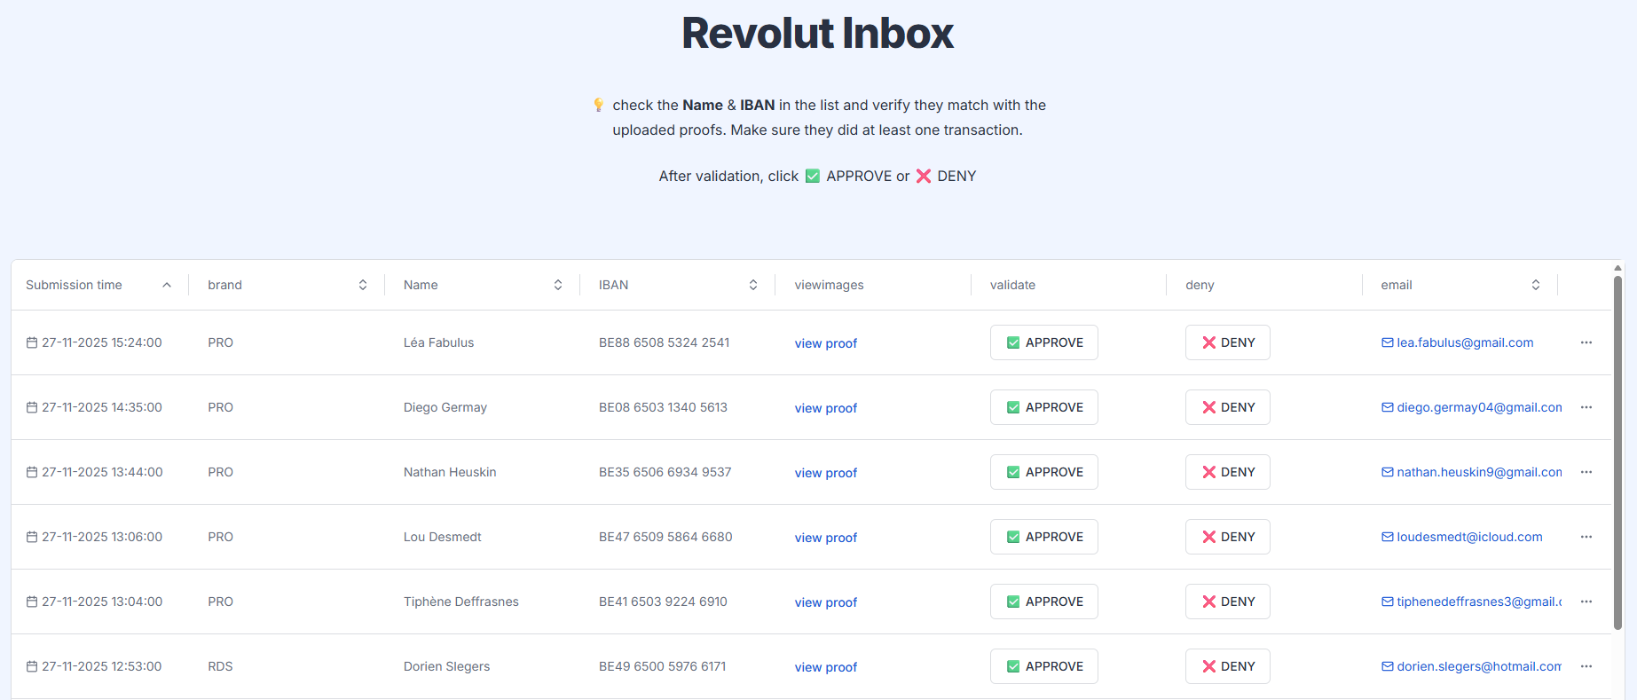This screenshot has height=700, width=1637.
Task: Sort the table by IBAN column
Action: 752,285
